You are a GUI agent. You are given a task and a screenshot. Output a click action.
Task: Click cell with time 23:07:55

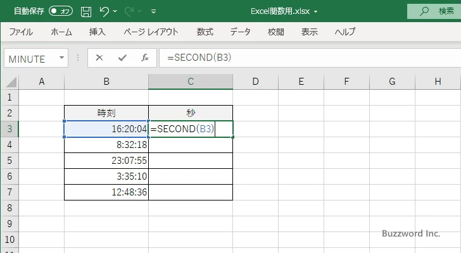coord(106,161)
